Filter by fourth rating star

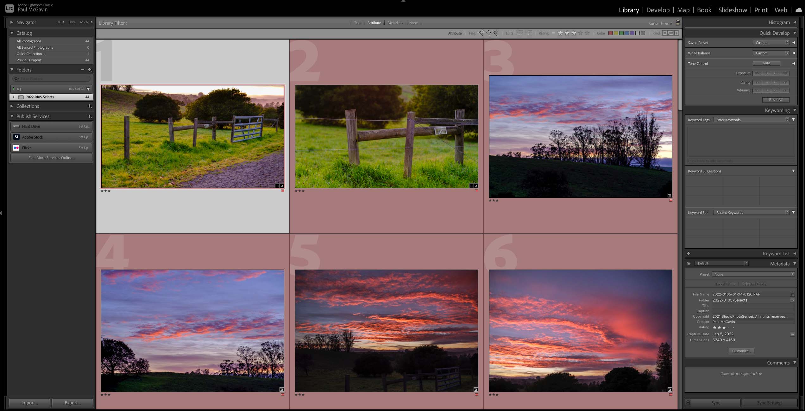tap(580, 33)
